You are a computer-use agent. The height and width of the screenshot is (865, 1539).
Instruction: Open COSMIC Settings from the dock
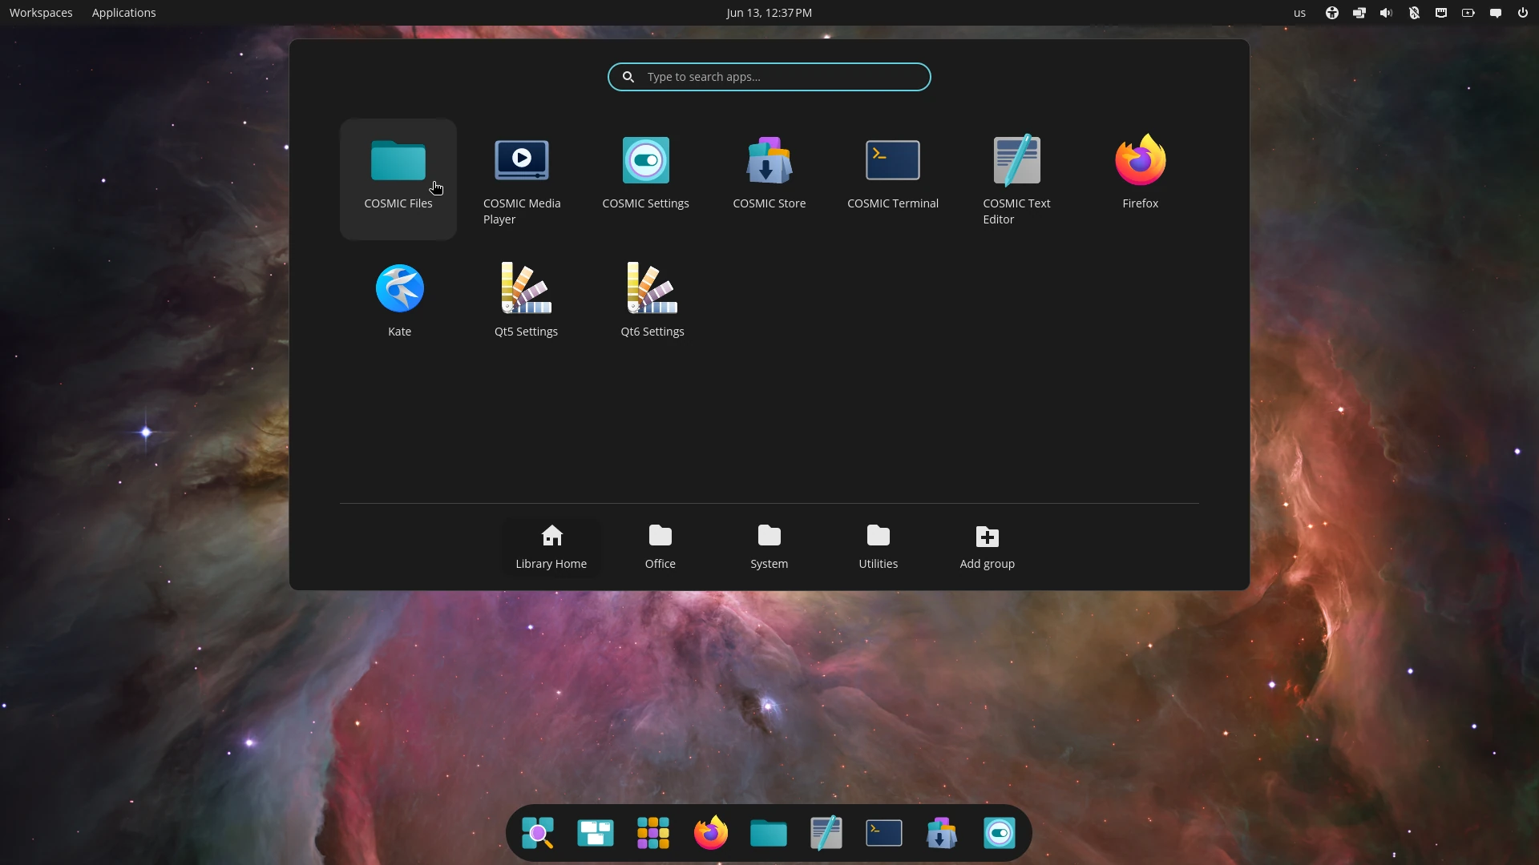pos(1000,833)
